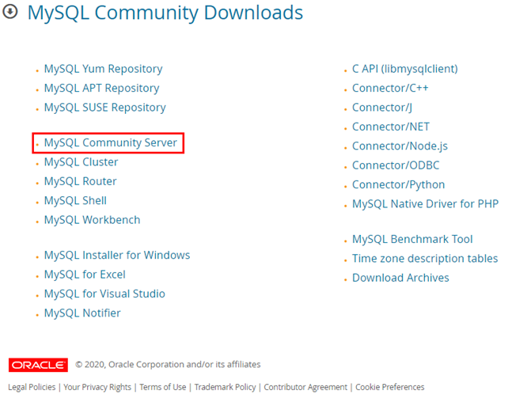
Task: Click the Oracle logo in footer
Action: 38,365
